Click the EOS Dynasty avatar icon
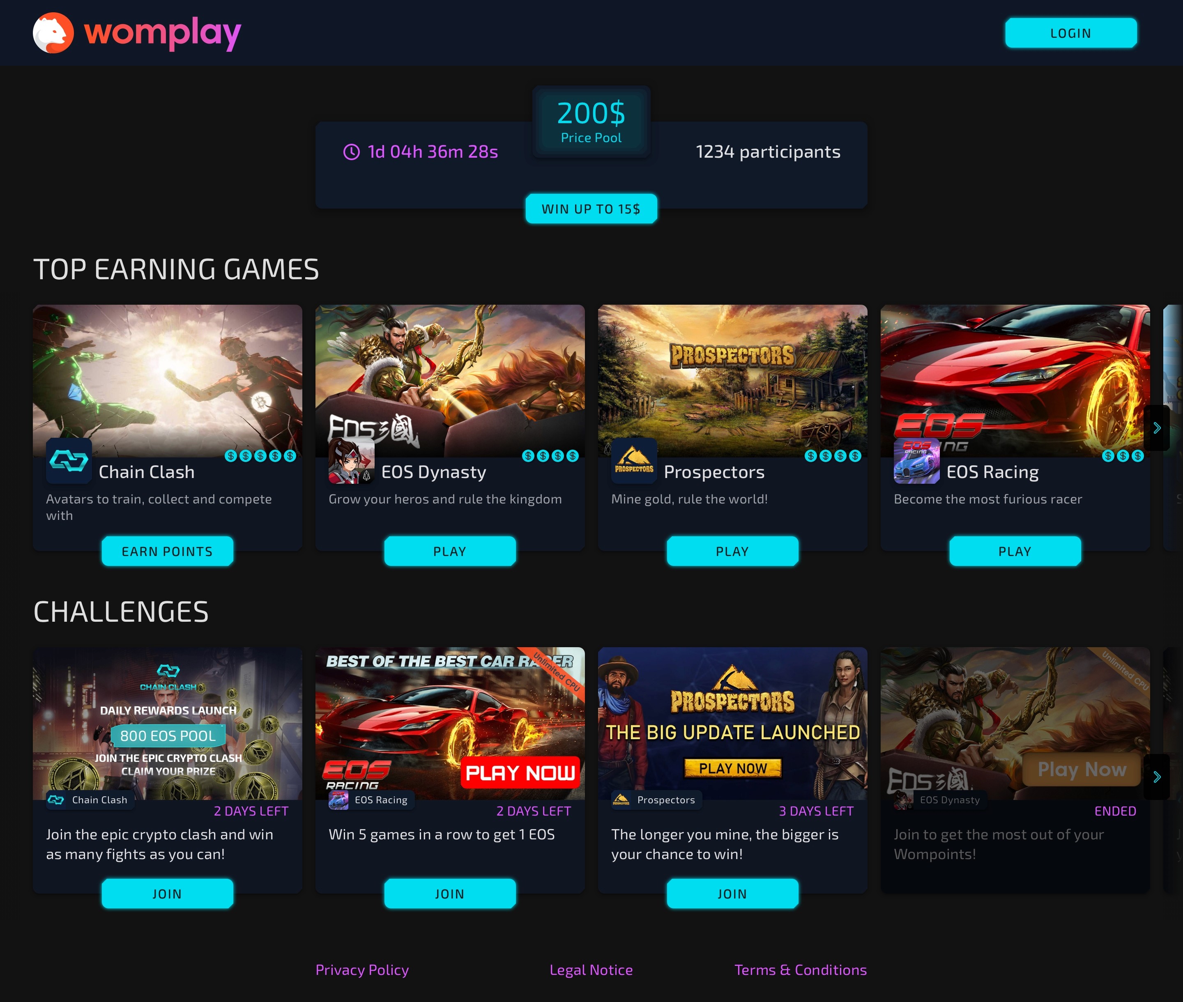Image resolution: width=1183 pixels, height=1002 pixels. pyautogui.click(x=351, y=461)
